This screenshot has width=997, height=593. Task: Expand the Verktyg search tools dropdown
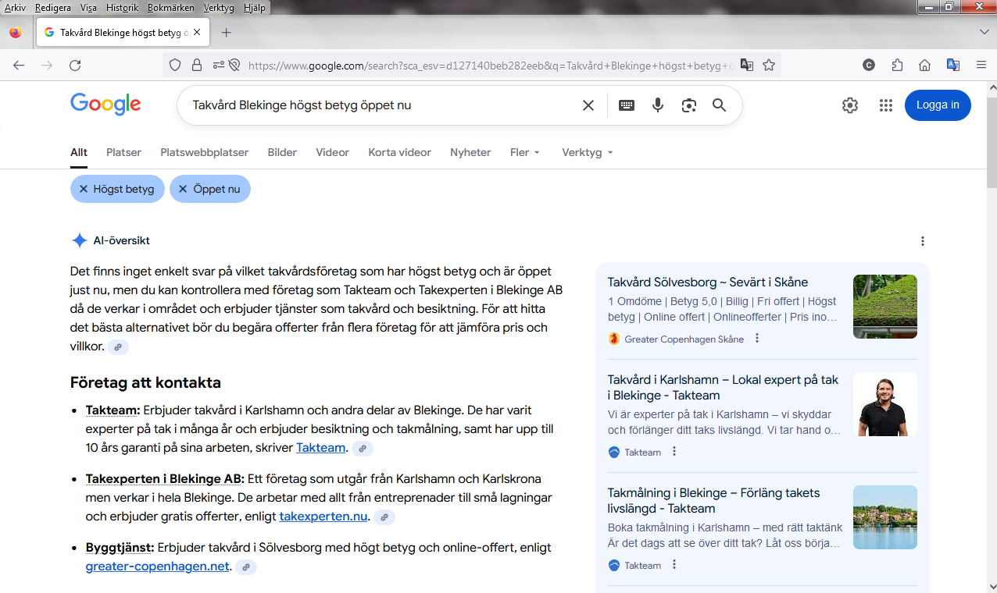click(x=587, y=153)
